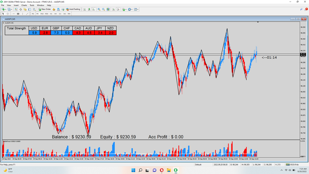Open the taskbar clock and date

303,170
